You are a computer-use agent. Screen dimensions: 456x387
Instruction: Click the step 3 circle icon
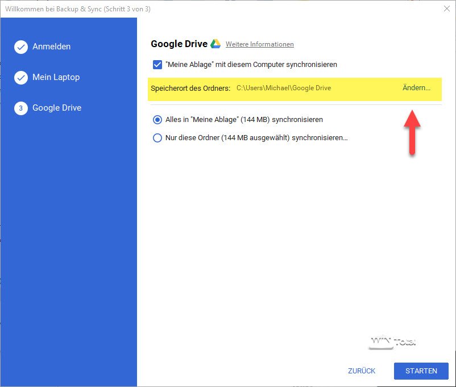(21, 108)
